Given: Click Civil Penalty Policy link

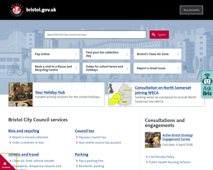Looking at the screenshot, I should [x=162, y=157].
